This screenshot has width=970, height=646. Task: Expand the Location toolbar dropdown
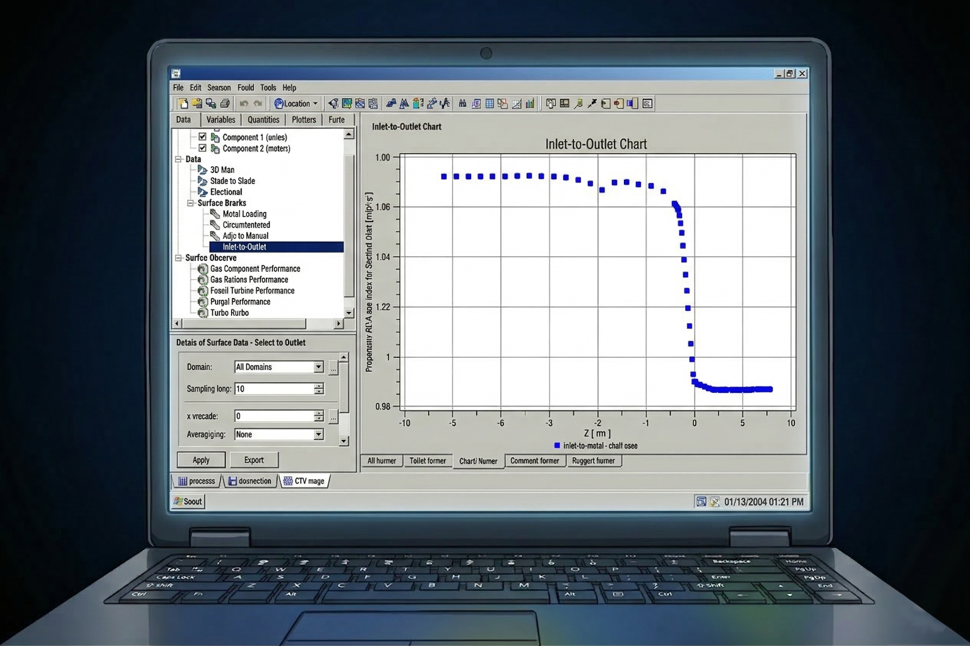(315, 104)
